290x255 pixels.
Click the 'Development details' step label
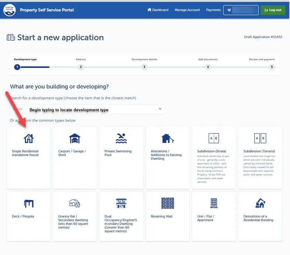(144, 59)
